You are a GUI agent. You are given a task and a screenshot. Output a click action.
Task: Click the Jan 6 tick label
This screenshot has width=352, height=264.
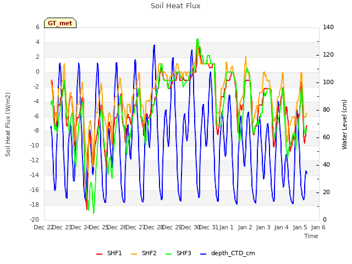(x=318, y=227)
